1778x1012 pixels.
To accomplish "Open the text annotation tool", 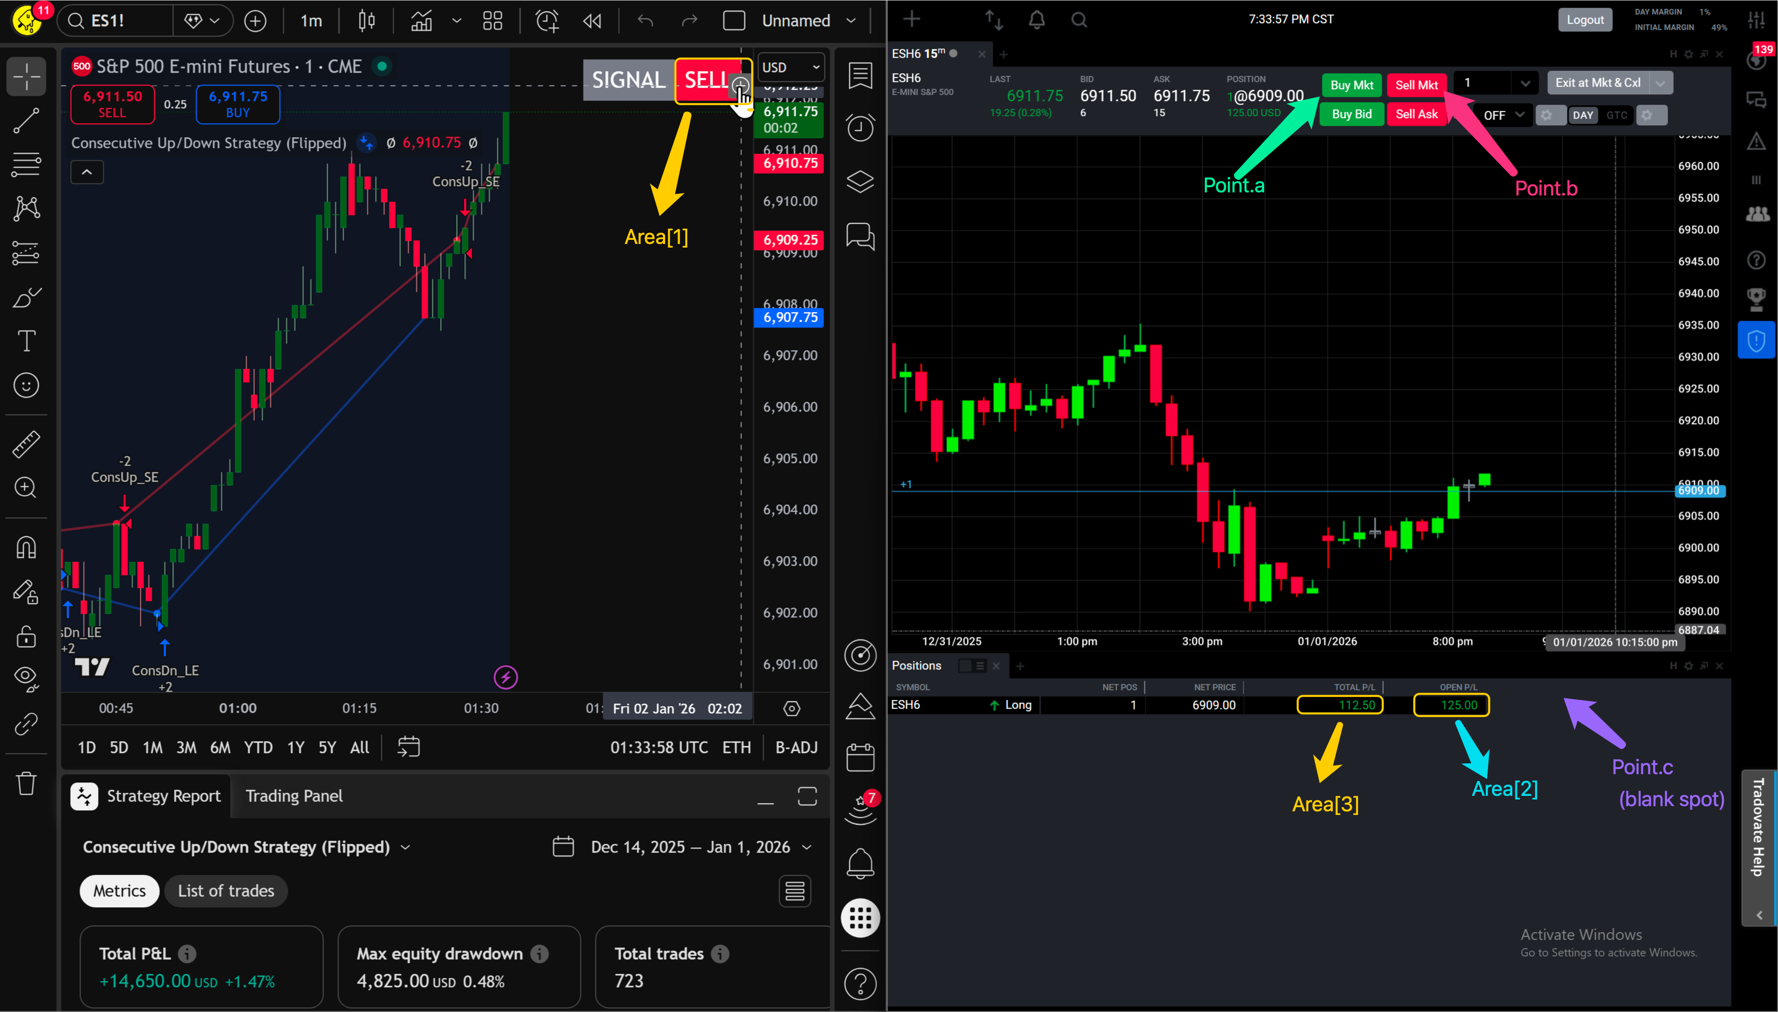I will [x=26, y=340].
